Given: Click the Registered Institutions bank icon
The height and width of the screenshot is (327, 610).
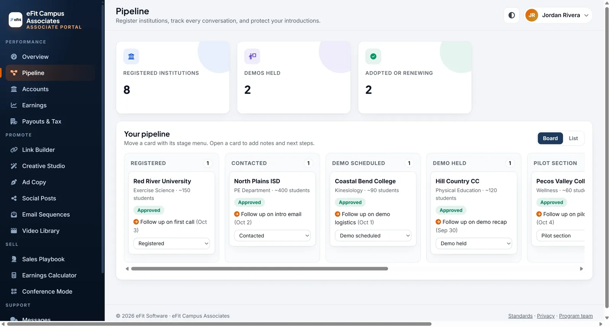Looking at the screenshot, I should 131,56.
